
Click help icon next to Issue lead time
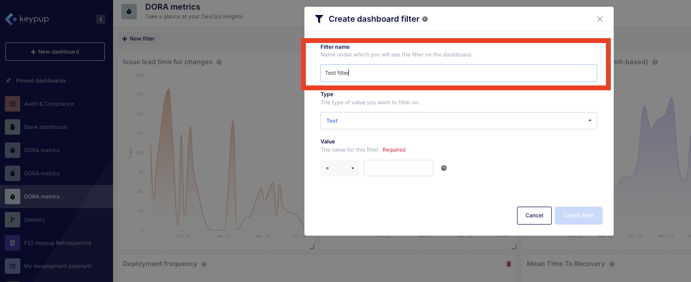click(x=219, y=62)
